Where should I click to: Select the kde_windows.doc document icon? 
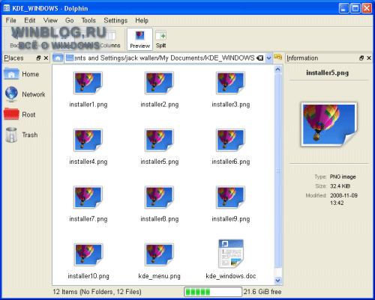pyautogui.click(x=231, y=254)
